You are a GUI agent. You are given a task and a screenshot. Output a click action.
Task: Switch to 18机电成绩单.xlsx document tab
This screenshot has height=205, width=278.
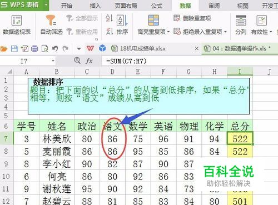click(143, 48)
